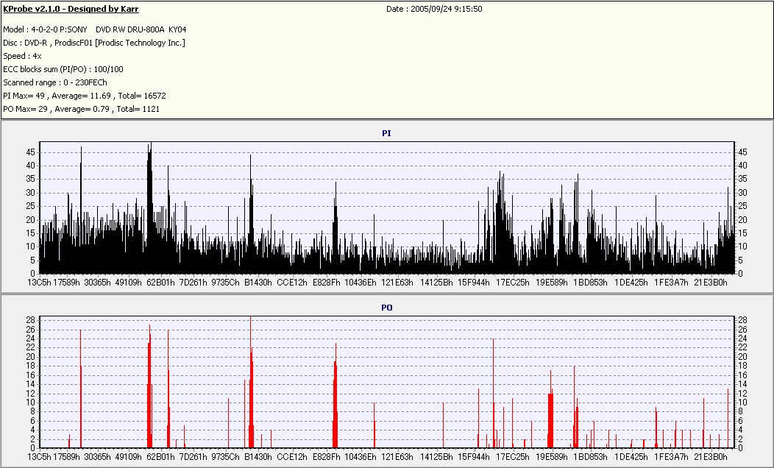Click the tallest red PO spike near B1430h
Screen dimensions: 774x468
click(x=251, y=353)
